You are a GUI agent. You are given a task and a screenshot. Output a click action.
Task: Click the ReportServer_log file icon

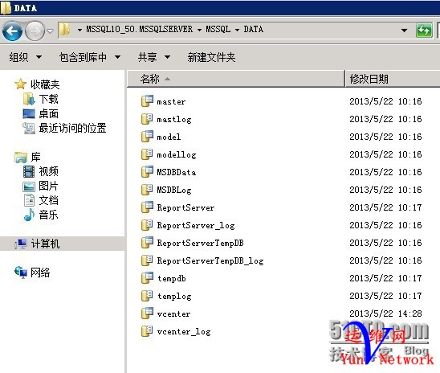147,225
